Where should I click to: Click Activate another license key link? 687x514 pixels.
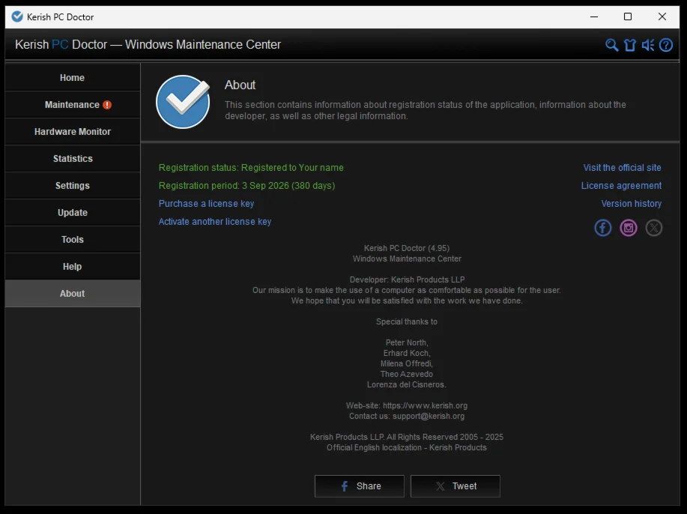pyautogui.click(x=215, y=222)
